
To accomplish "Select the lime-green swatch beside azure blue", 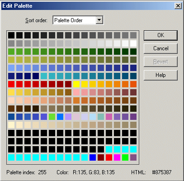I will pos(52,117).
